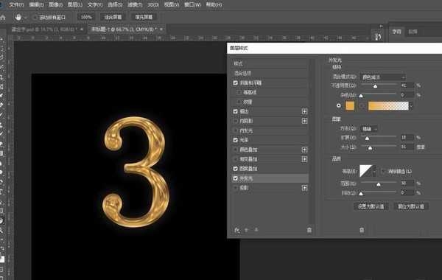Add another 内阴影 effect with plus icon

[x=304, y=121]
